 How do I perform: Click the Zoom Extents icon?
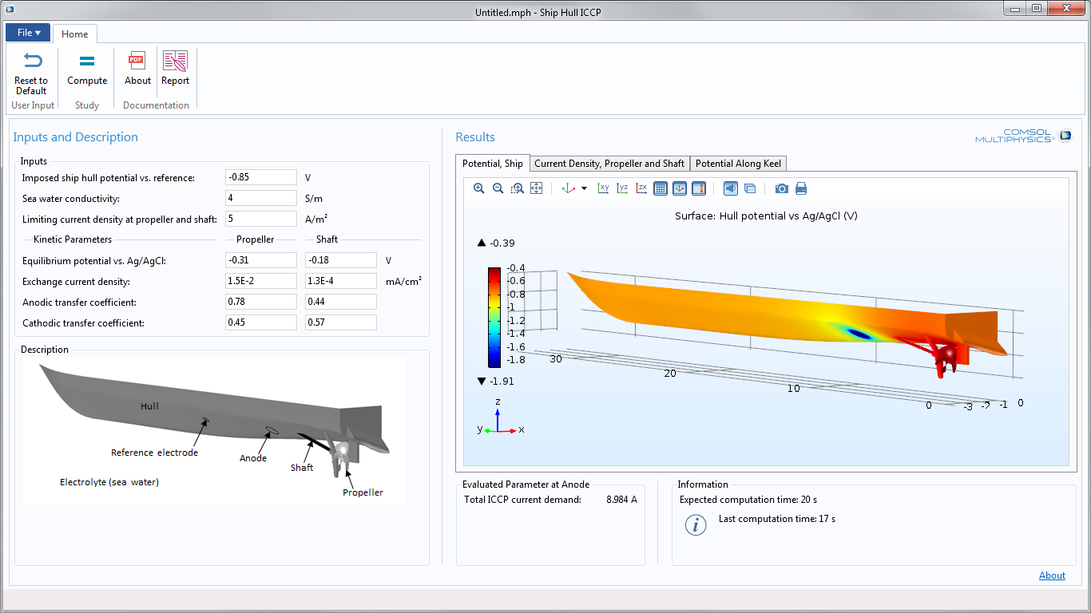tap(537, 188)
